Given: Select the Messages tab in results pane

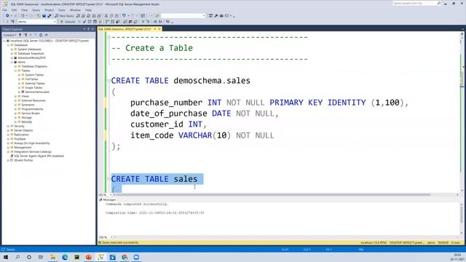Looking at the screenshot, I should point(108,200).
